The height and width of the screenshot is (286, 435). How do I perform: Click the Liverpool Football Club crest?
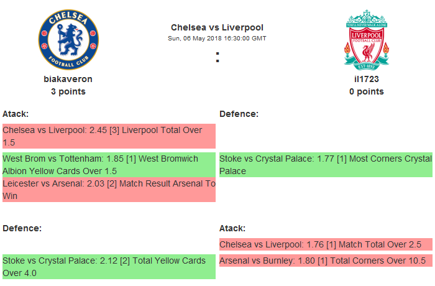(367, 39)
